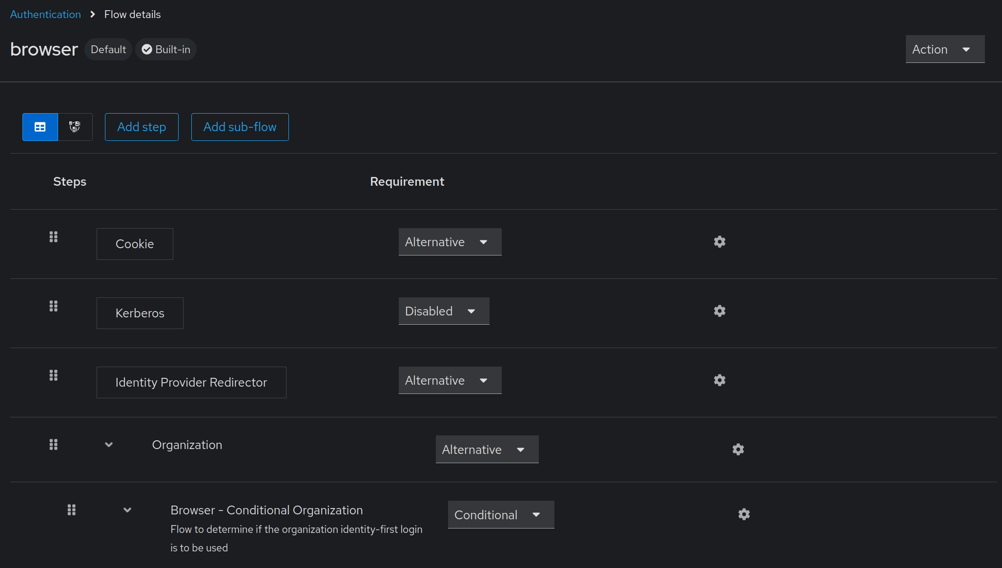Open the Organization Alternative dropdown
Screen dimensions: 1002x568
tap(487, 449)
